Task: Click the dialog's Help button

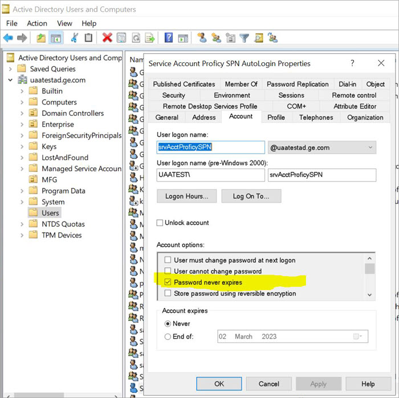Action: coord(368,384)
